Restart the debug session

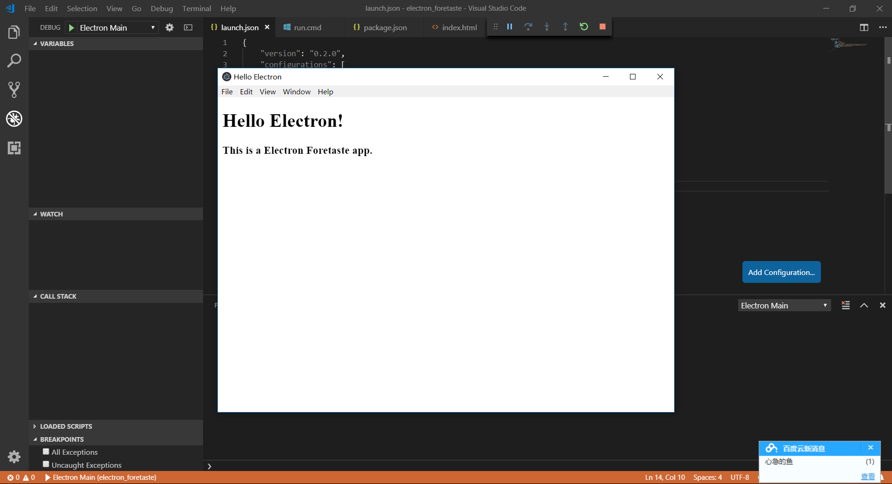[584, 27]
